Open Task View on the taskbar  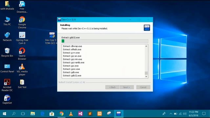pyautogui.click(x=23, y=114)
